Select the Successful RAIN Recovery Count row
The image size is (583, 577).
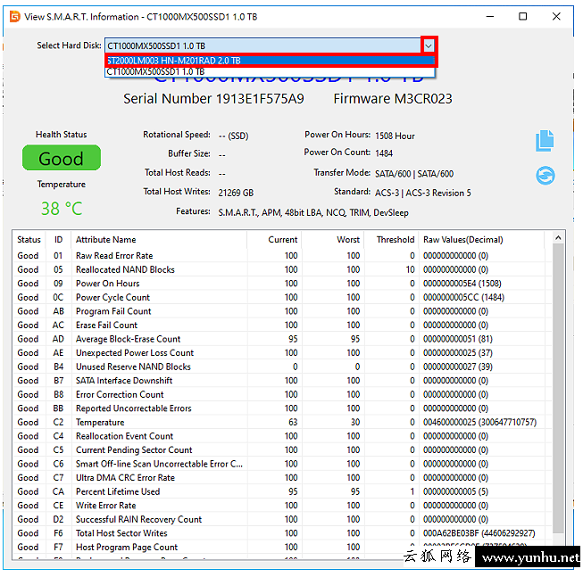point(283,519)
